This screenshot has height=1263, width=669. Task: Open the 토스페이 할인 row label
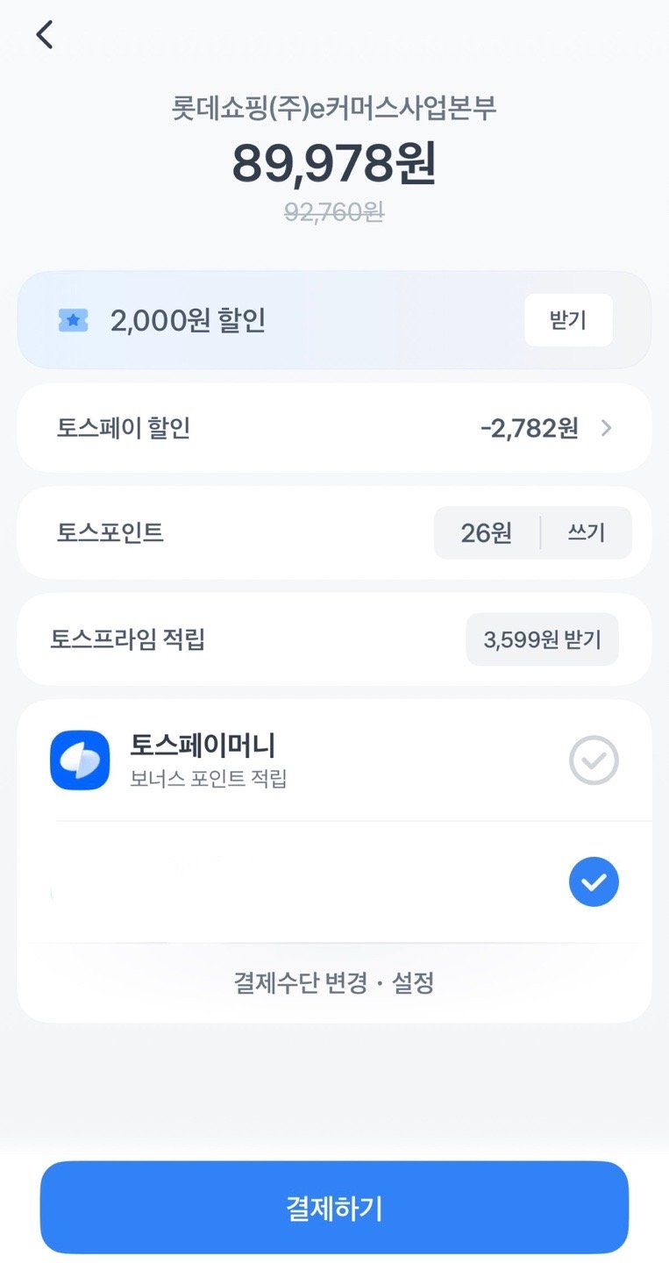(x=124, y=428)
